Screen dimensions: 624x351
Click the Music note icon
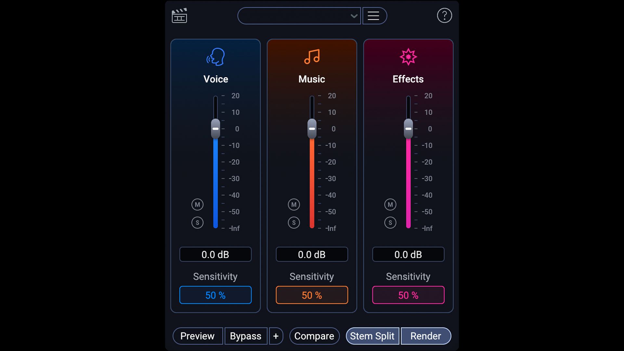(x=312, y=57)
